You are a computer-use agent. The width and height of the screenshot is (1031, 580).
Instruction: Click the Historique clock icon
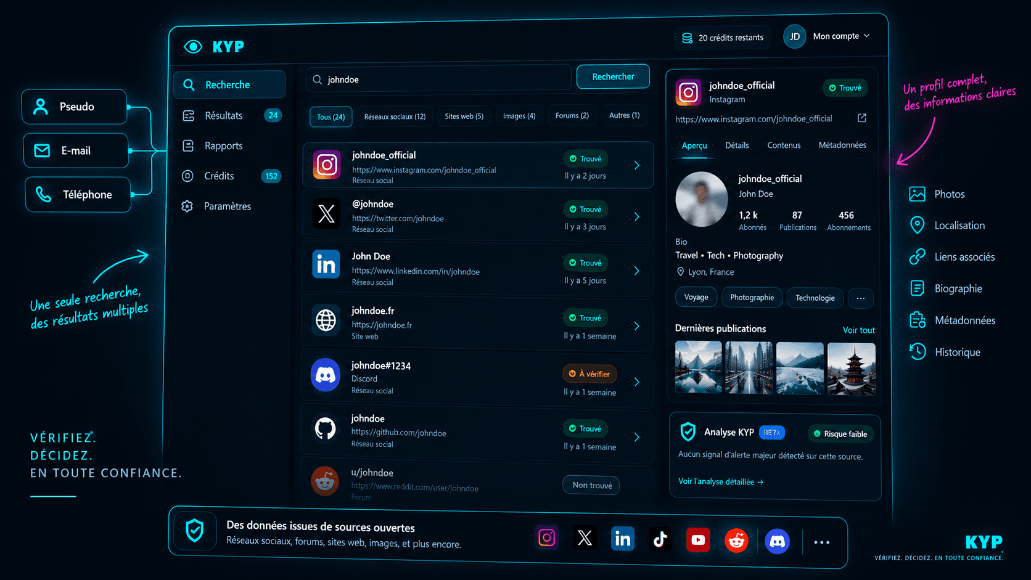[x=917, y=352]
